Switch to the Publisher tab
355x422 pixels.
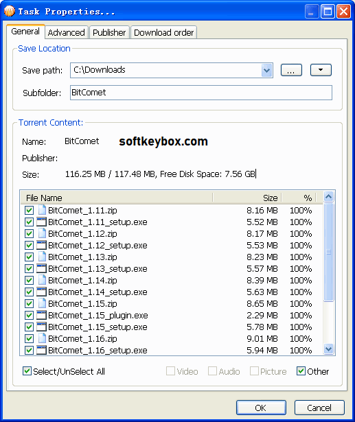(109, 32)
